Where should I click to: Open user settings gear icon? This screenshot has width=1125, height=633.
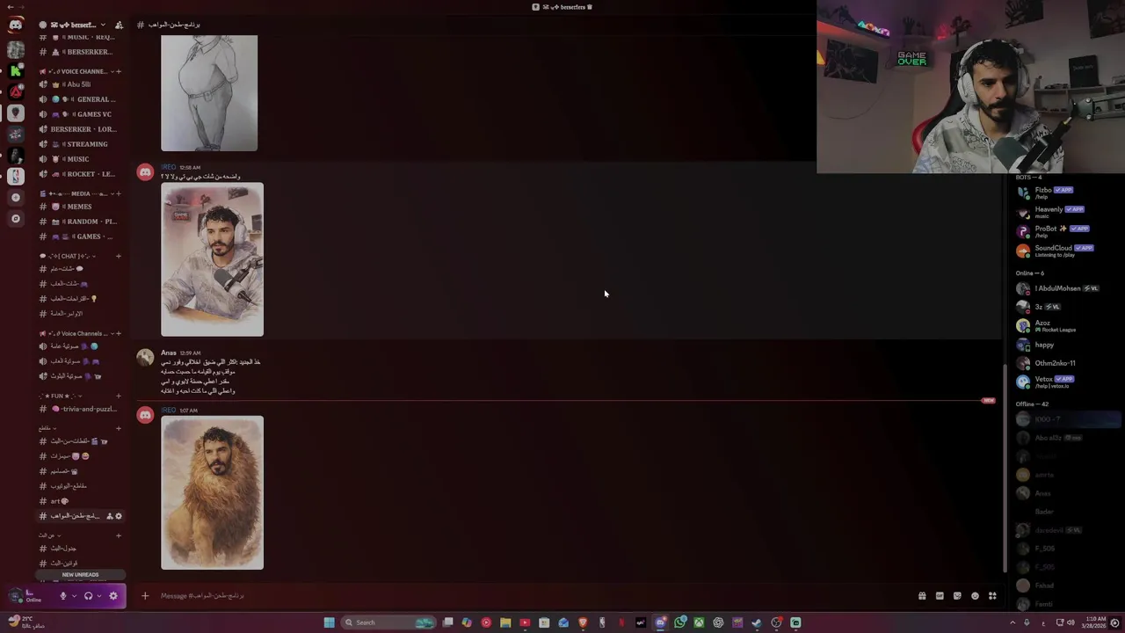[113, 596]
